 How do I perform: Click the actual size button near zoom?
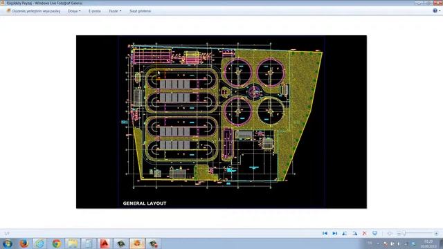click(x=390, y=233)
